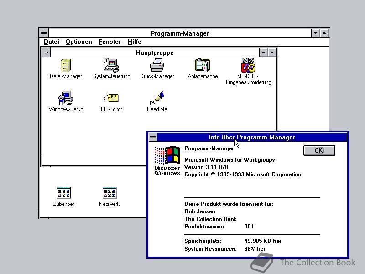Click the Programm-Manager main title bar

(x=180, y=33)
